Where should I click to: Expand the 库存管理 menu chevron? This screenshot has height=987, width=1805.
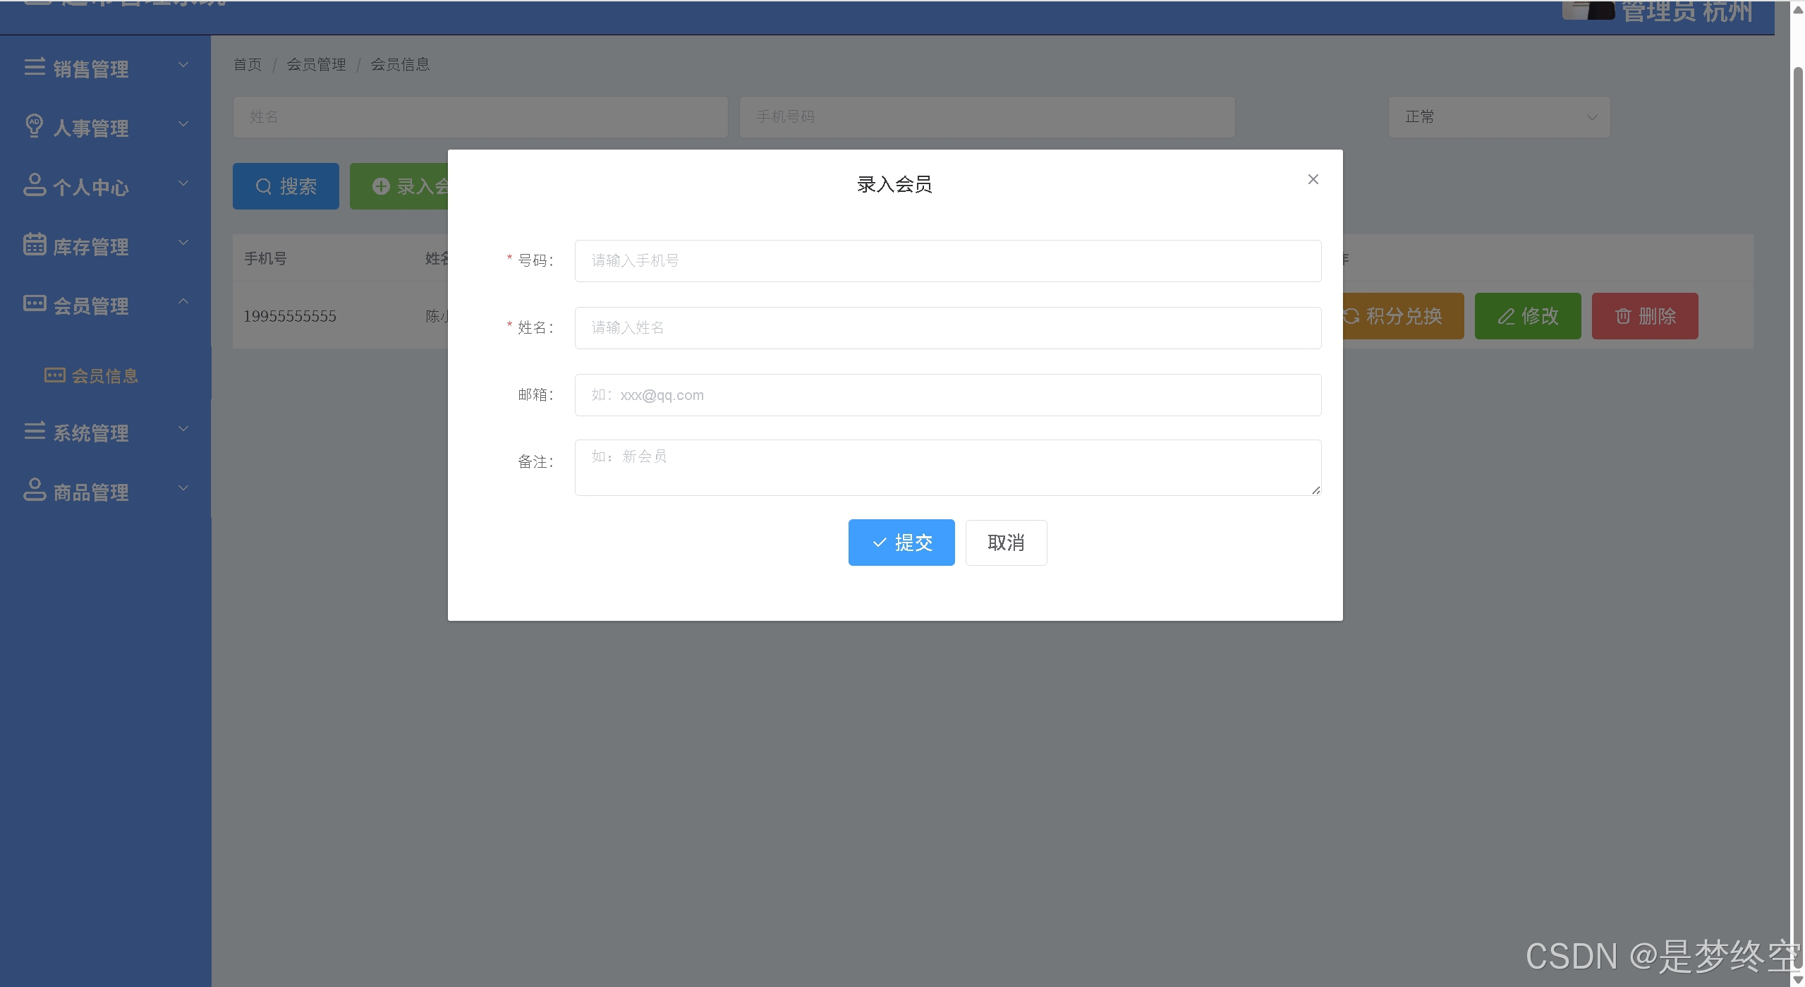(183, 243)
